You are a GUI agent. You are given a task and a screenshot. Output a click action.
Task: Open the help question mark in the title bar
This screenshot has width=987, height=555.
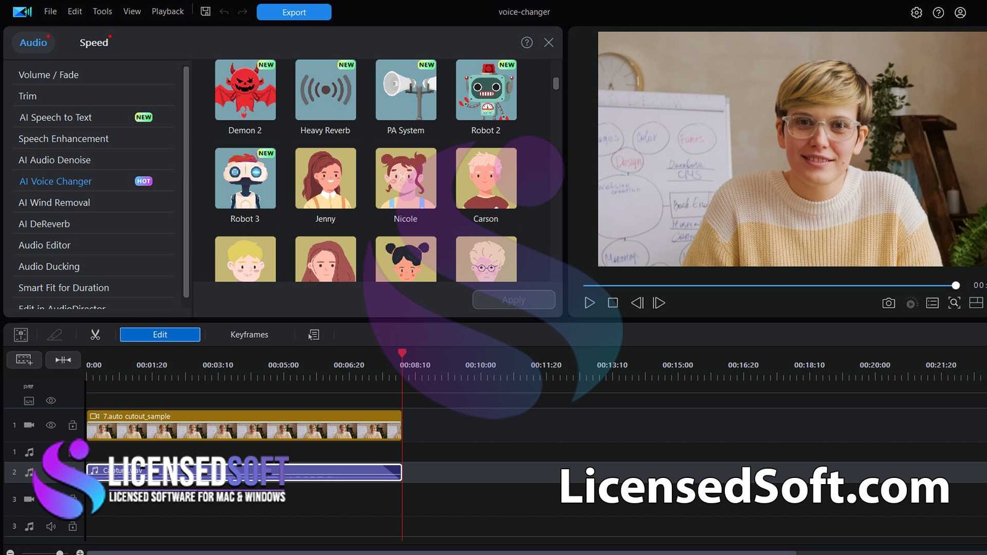point(938,12)
